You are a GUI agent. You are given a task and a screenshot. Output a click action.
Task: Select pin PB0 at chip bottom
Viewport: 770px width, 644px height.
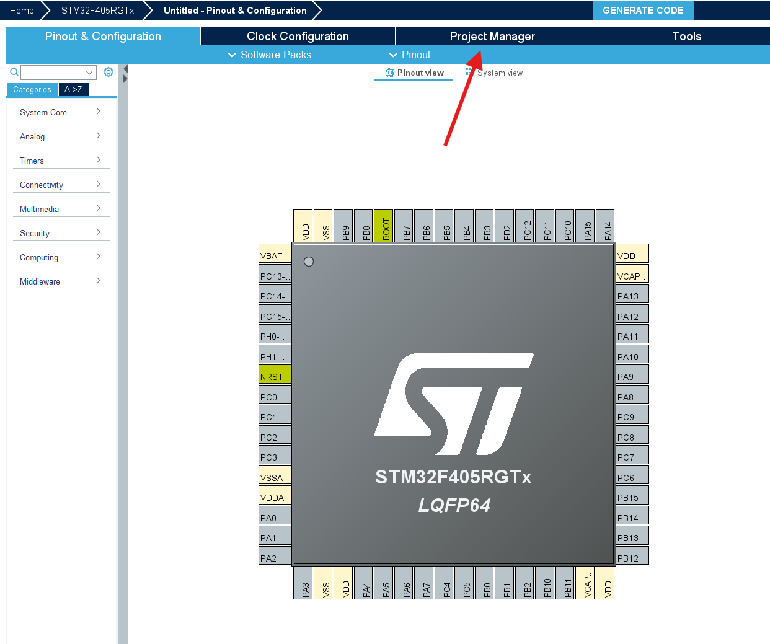click(484, 583)
